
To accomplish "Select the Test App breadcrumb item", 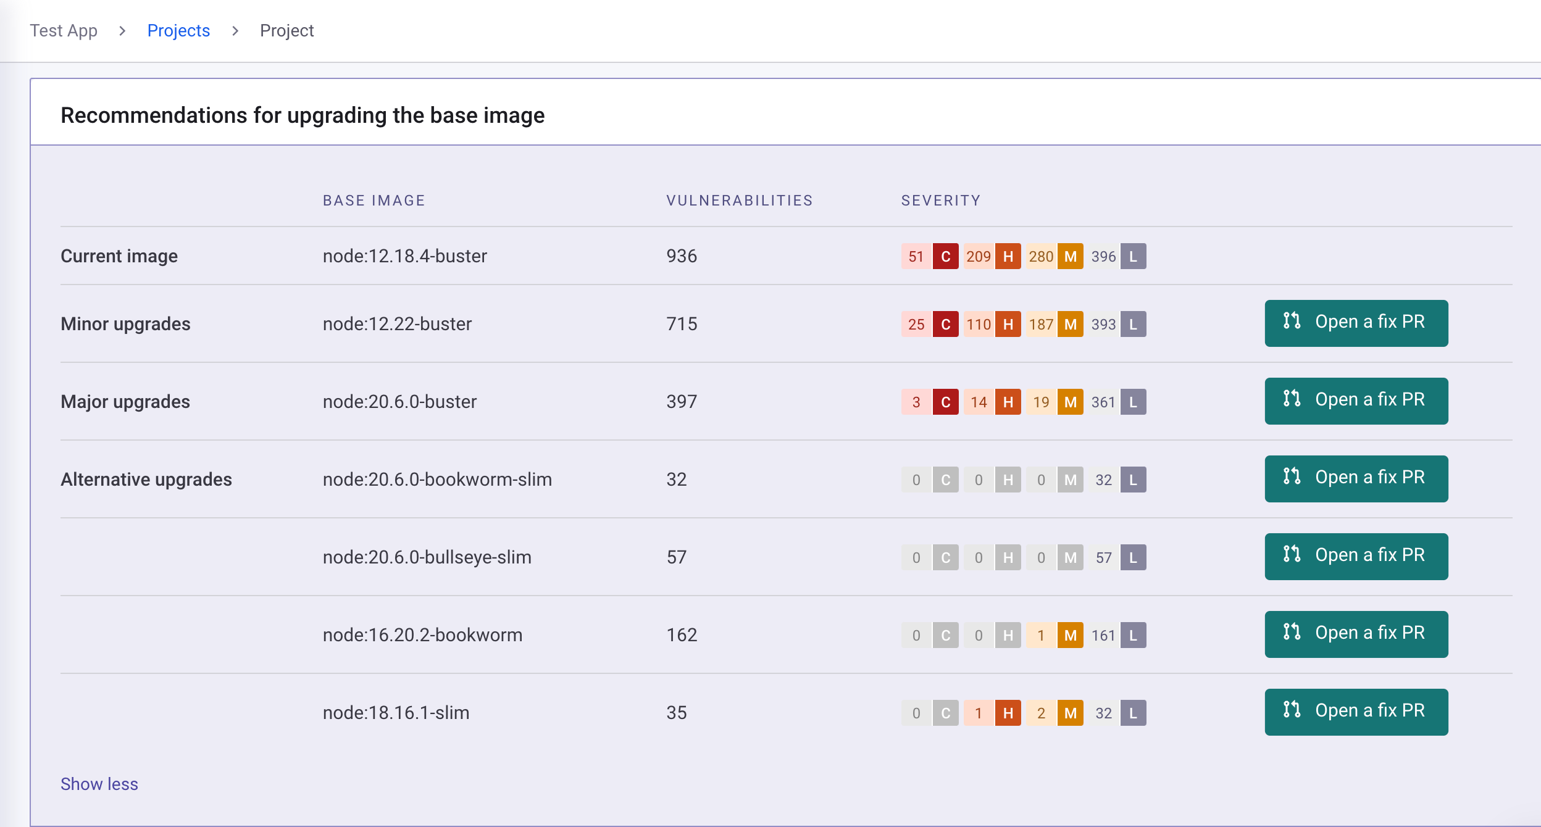I will [x=64, y=31].
